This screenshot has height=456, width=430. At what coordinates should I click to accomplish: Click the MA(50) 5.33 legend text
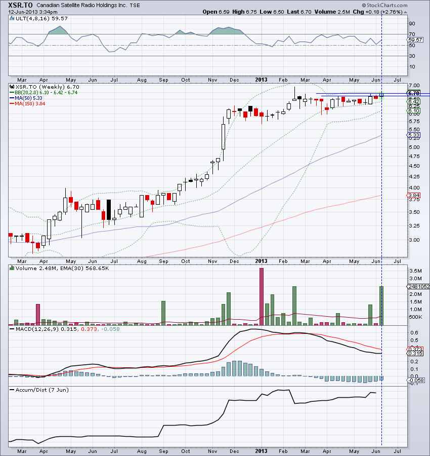(28, 98)
